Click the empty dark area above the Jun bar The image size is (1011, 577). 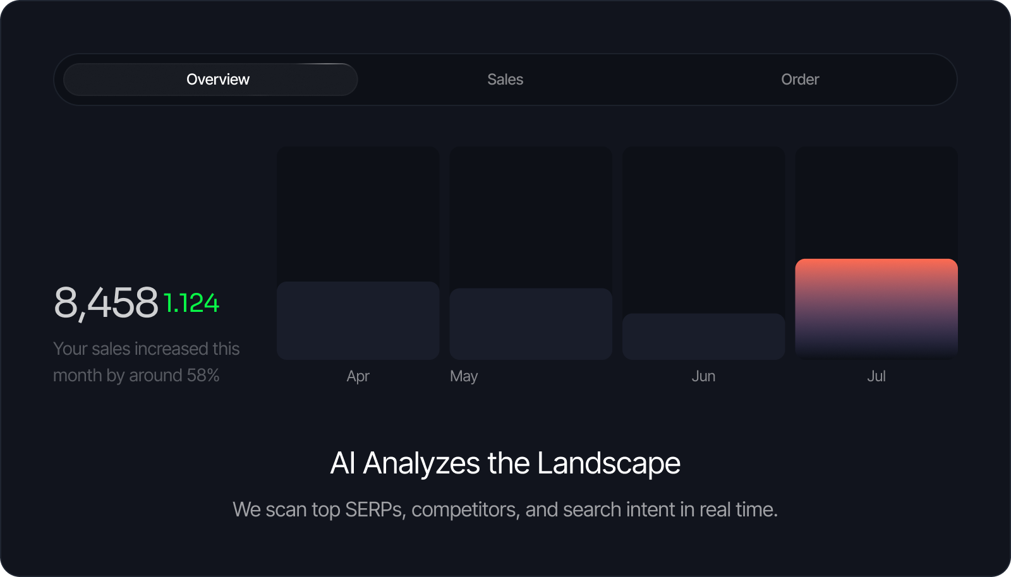pyautogui.click(x=703, y=229)
